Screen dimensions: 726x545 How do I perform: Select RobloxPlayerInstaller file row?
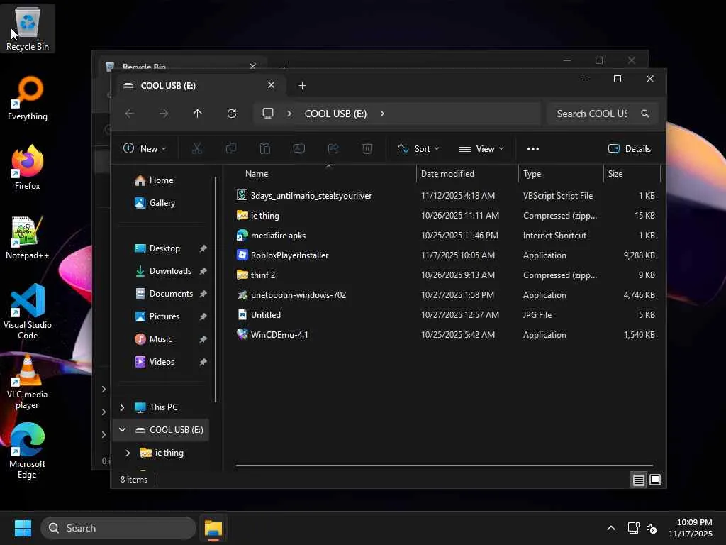(x=445, y=255)
